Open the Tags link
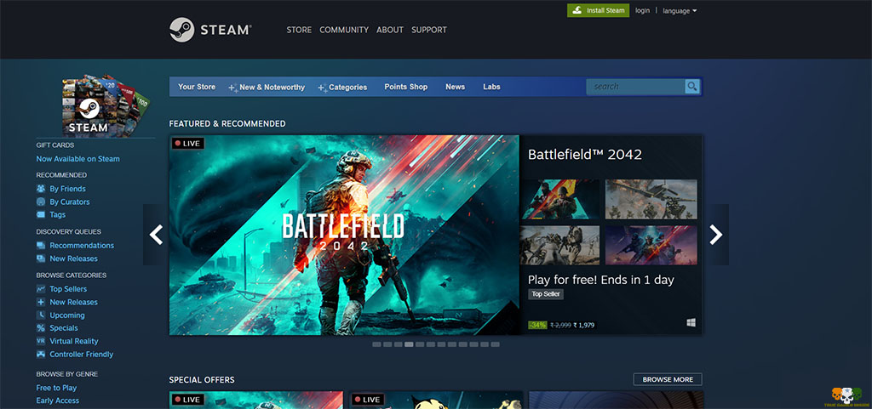This screenshot has width=872, height=409. (57, 215)
